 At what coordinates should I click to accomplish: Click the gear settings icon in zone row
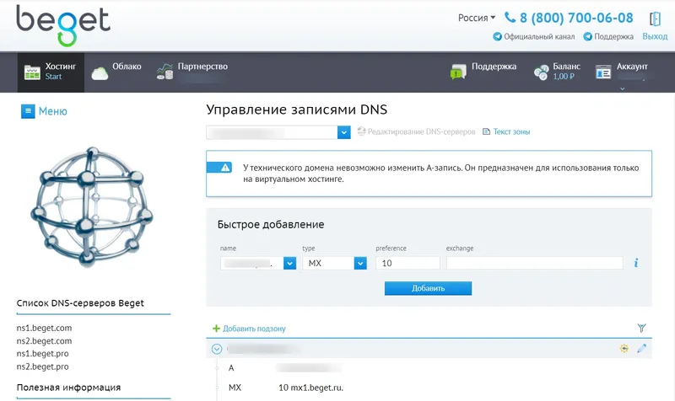[624, 349]
